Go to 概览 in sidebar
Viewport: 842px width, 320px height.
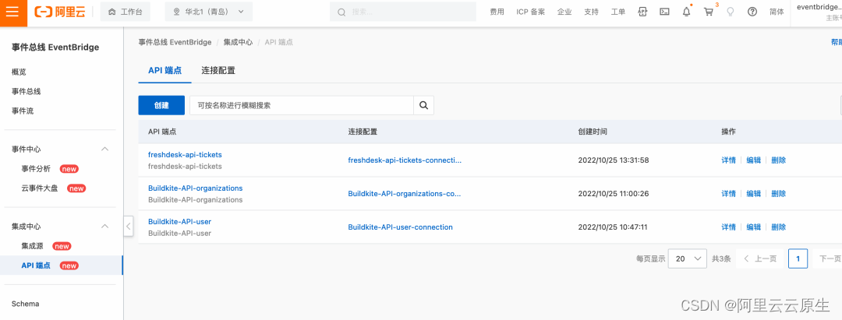19,72
